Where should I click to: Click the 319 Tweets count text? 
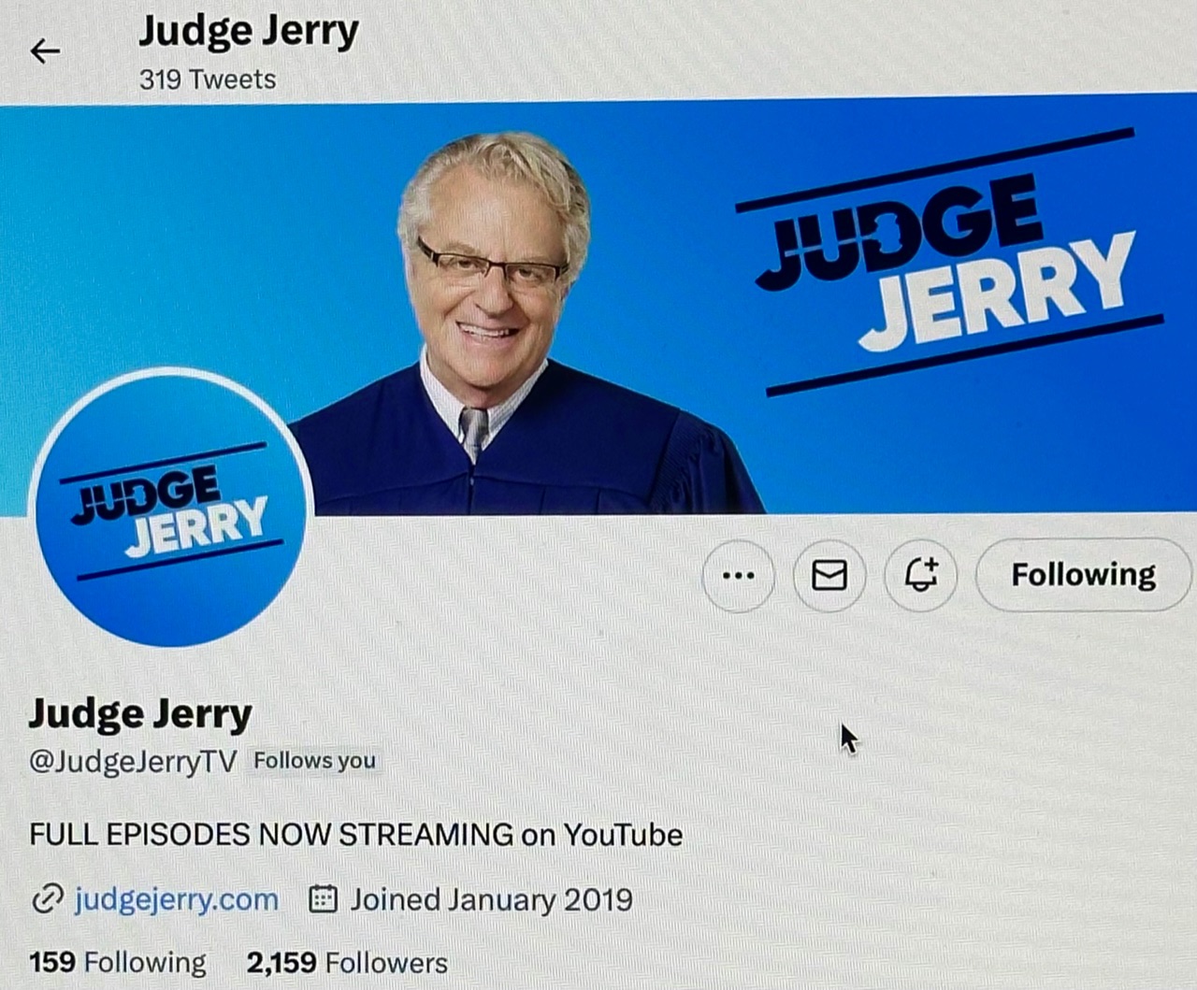[x=208, y=79]
